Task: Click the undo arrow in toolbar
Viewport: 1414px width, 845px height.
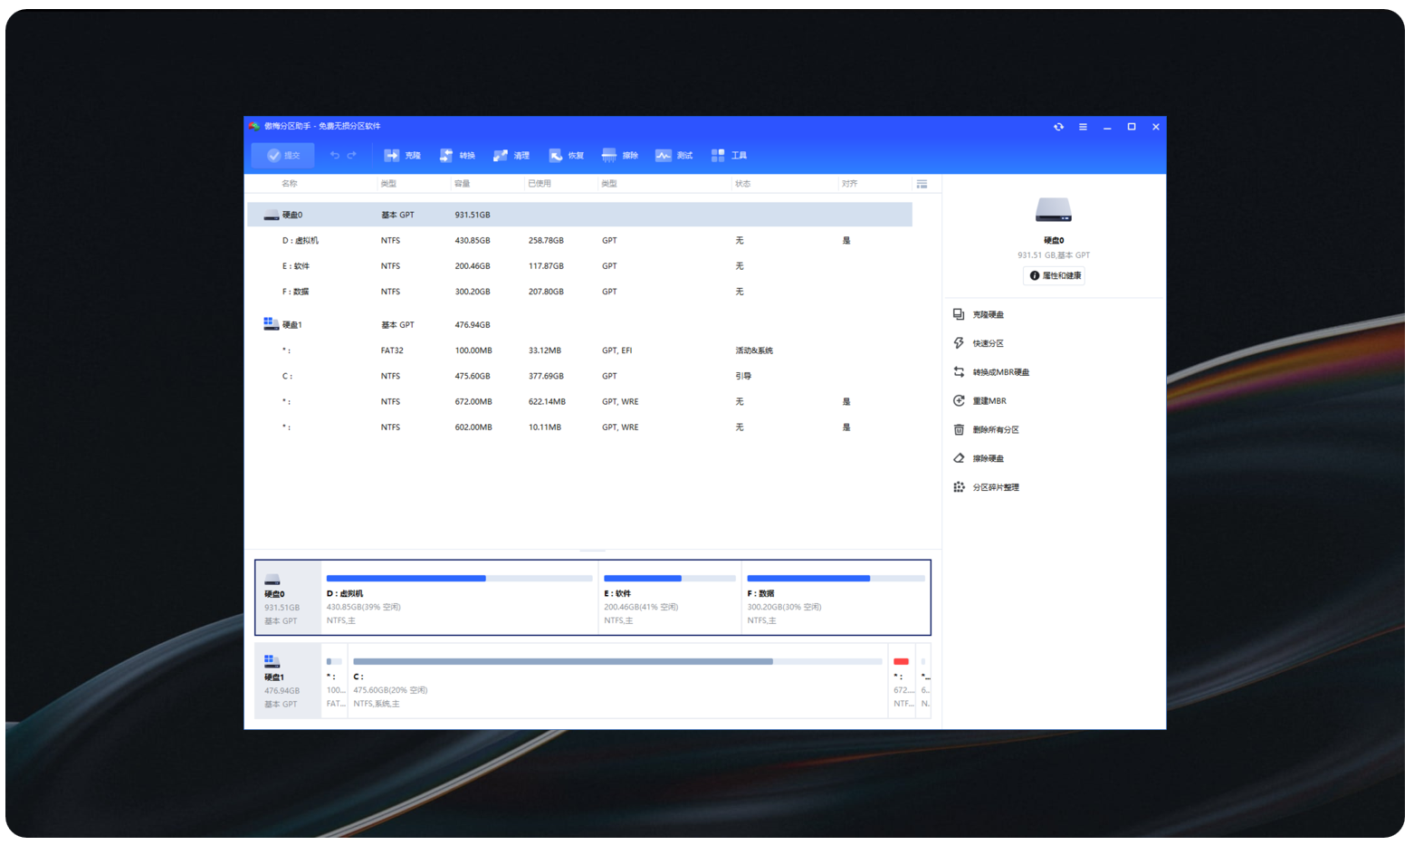Action: [335, 156]
